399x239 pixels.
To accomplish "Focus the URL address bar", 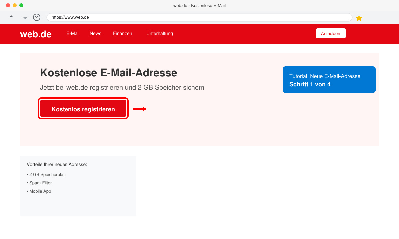I will (199, 17).
